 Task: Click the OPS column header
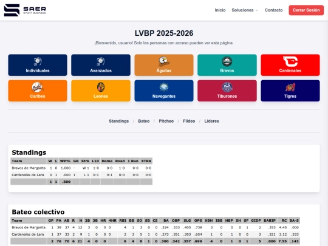pyautogui.click(x=198, y=220)
